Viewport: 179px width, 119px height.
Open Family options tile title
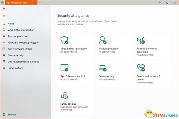pyautogui.click(x=68, y=104)
